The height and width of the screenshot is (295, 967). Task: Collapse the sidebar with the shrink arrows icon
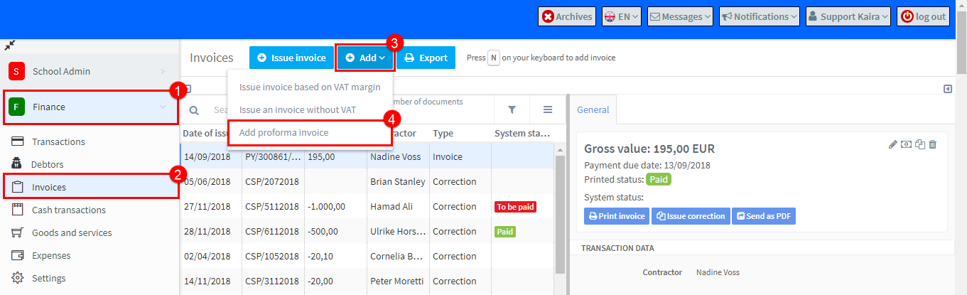click(x=9, y=45)
